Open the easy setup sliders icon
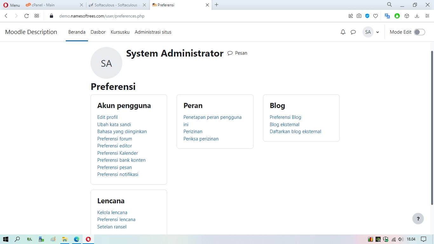Screen dimensions: 434x244 pyautogui.click(x=427, y=16)
